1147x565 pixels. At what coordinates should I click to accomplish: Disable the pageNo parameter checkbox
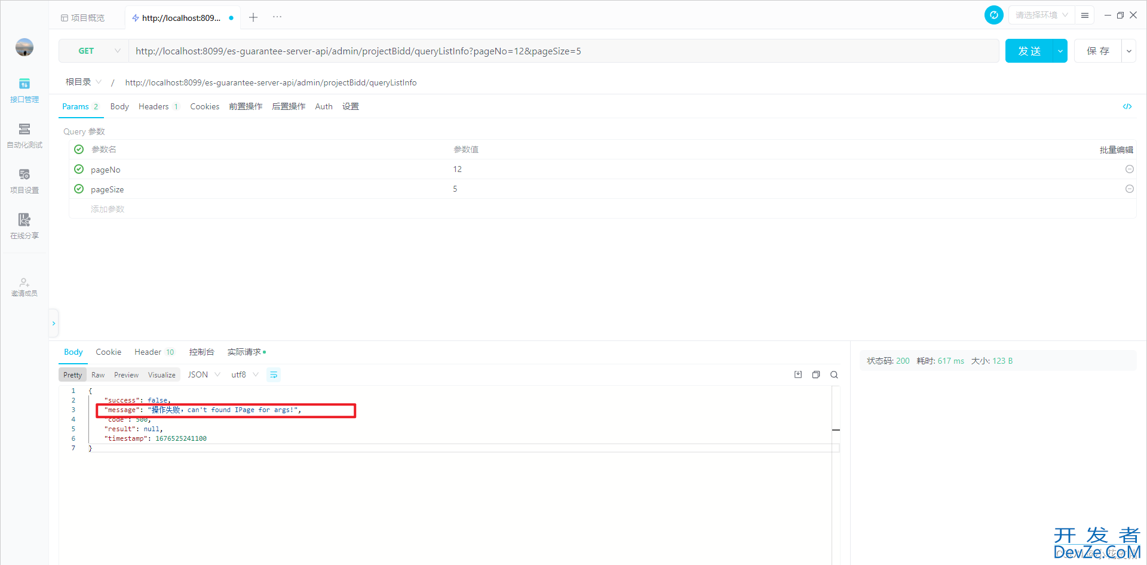point(79,169)
